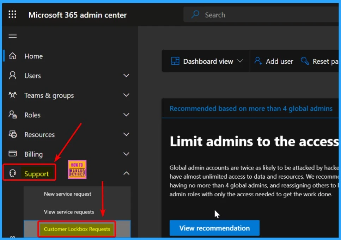Click the Users person icon
Viewport: 341px width, 240px height.
coord(12,76)
